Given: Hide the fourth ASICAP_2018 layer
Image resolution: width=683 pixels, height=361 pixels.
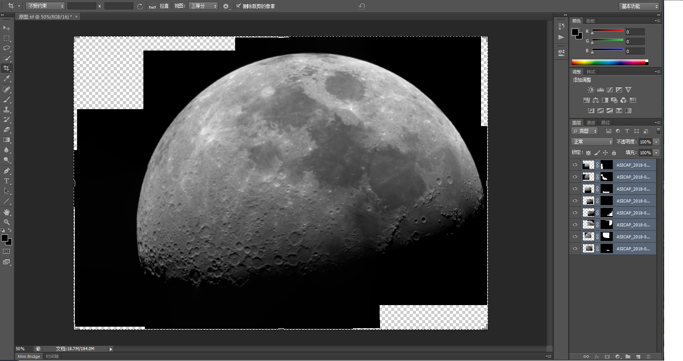Looking at the screenshot, I should (575, 201).
